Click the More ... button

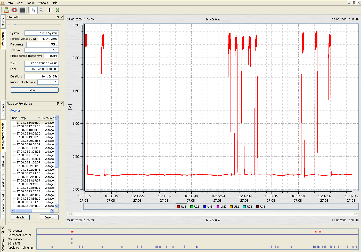[x=35, y=90]
